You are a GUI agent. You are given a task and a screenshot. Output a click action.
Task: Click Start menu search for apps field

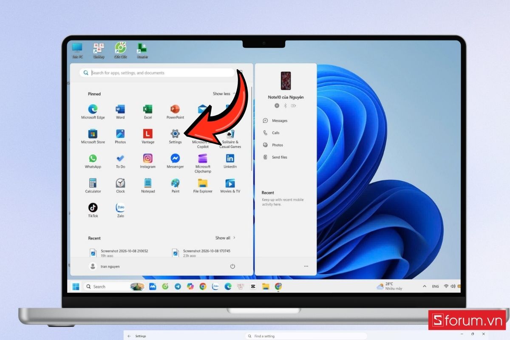click(157, 73)
